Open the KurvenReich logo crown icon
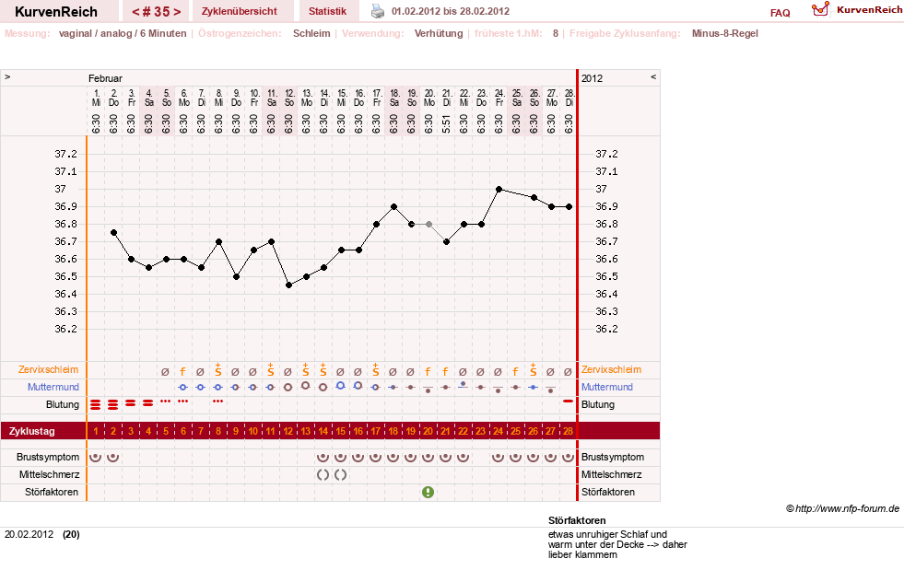The height and width of the screenshot is (582, 904). point(820,9)
